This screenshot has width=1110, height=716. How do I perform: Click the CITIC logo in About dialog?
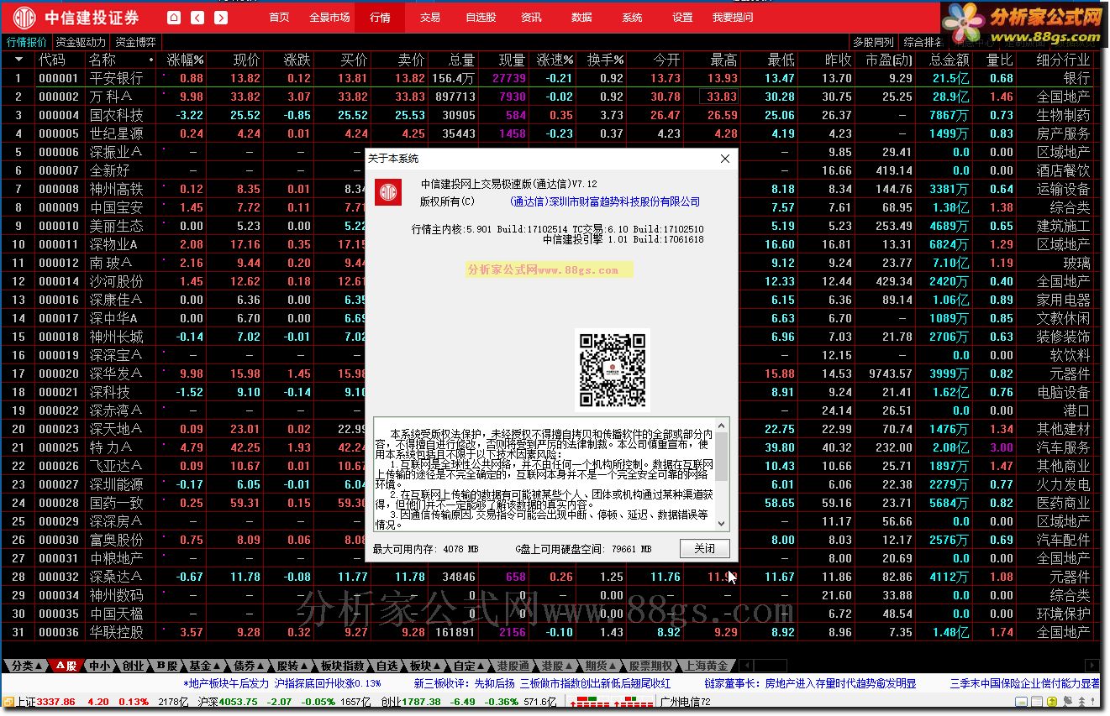(388, 193)
